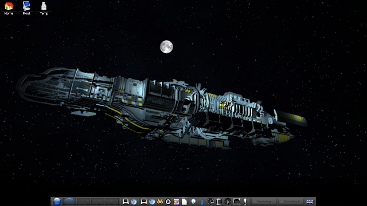The height and width of the screenshot is (206, 367).
Task: Open the Root filesystem icon
Action: coord(26,8)
